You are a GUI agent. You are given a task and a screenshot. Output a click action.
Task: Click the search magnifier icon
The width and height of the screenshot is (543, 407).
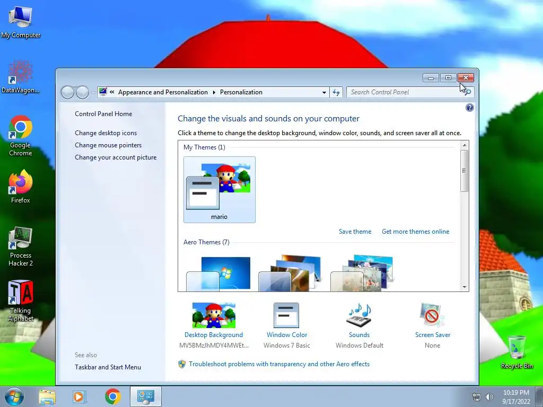tap(468, 92)
